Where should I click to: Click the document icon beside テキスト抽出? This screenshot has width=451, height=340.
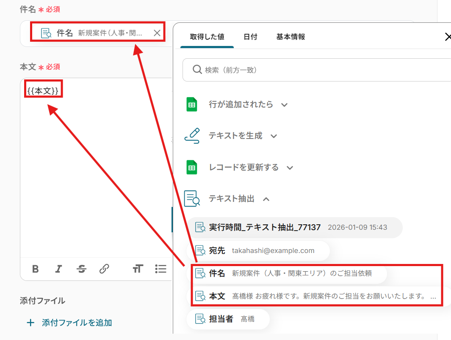pos(192,199)
